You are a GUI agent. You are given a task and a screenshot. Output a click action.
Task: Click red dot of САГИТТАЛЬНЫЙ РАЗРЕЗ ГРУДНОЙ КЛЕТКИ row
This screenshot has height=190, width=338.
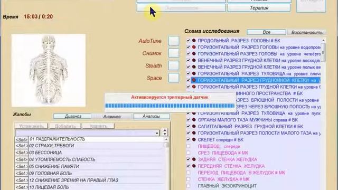click(x=194, y=127)
